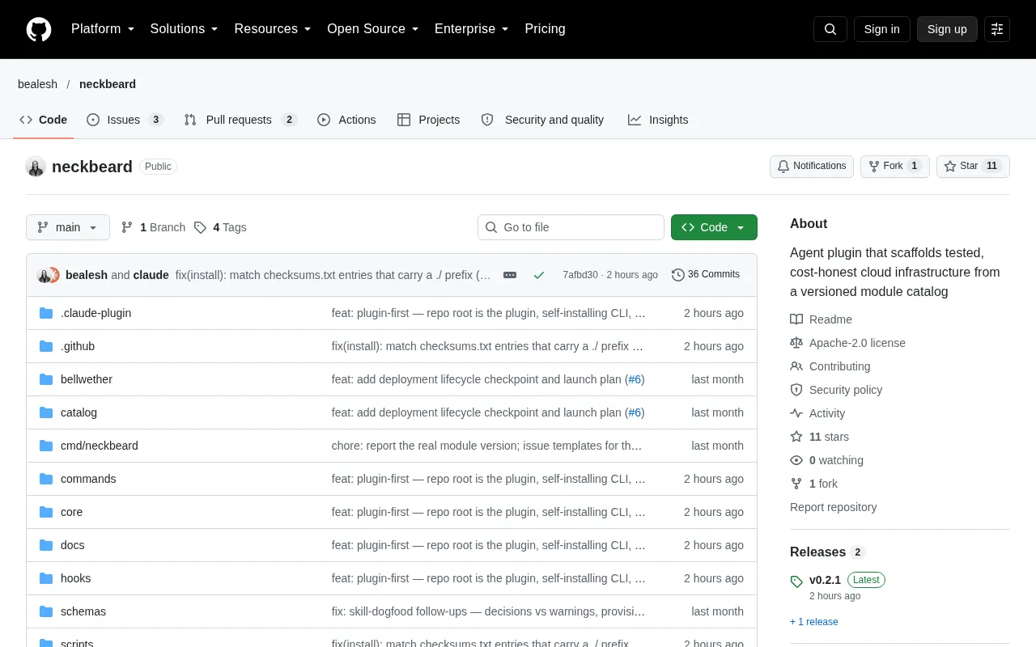Image resolution: width=1036 pixels, height=647 pixels.
Task: Expand the Resources navigation menu
Action: [x=273, y=29]
